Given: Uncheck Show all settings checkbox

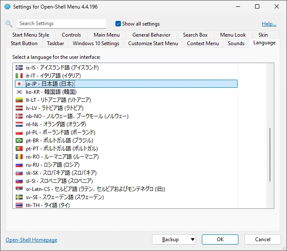Looking at the screenshot, I should click(118, 24).
